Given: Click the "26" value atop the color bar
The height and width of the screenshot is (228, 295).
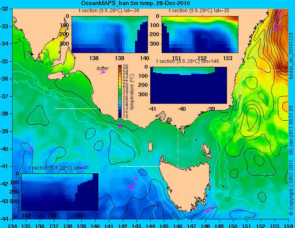Looking at the screenshot, I should point(125,66).
